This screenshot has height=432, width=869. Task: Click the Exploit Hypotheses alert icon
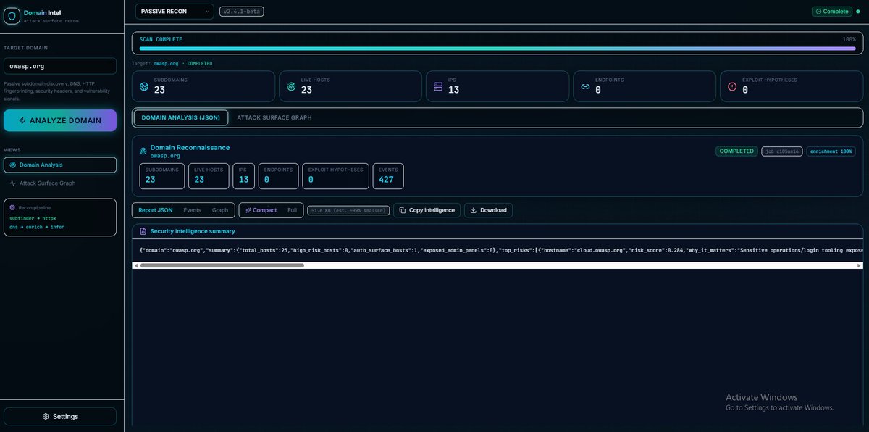click(x=732, y=86)
